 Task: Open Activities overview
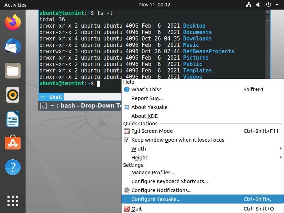(x=15, y=5)
